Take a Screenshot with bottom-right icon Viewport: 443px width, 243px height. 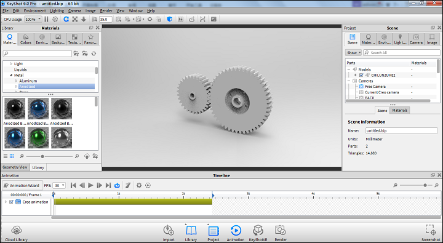tap(431, 233)
